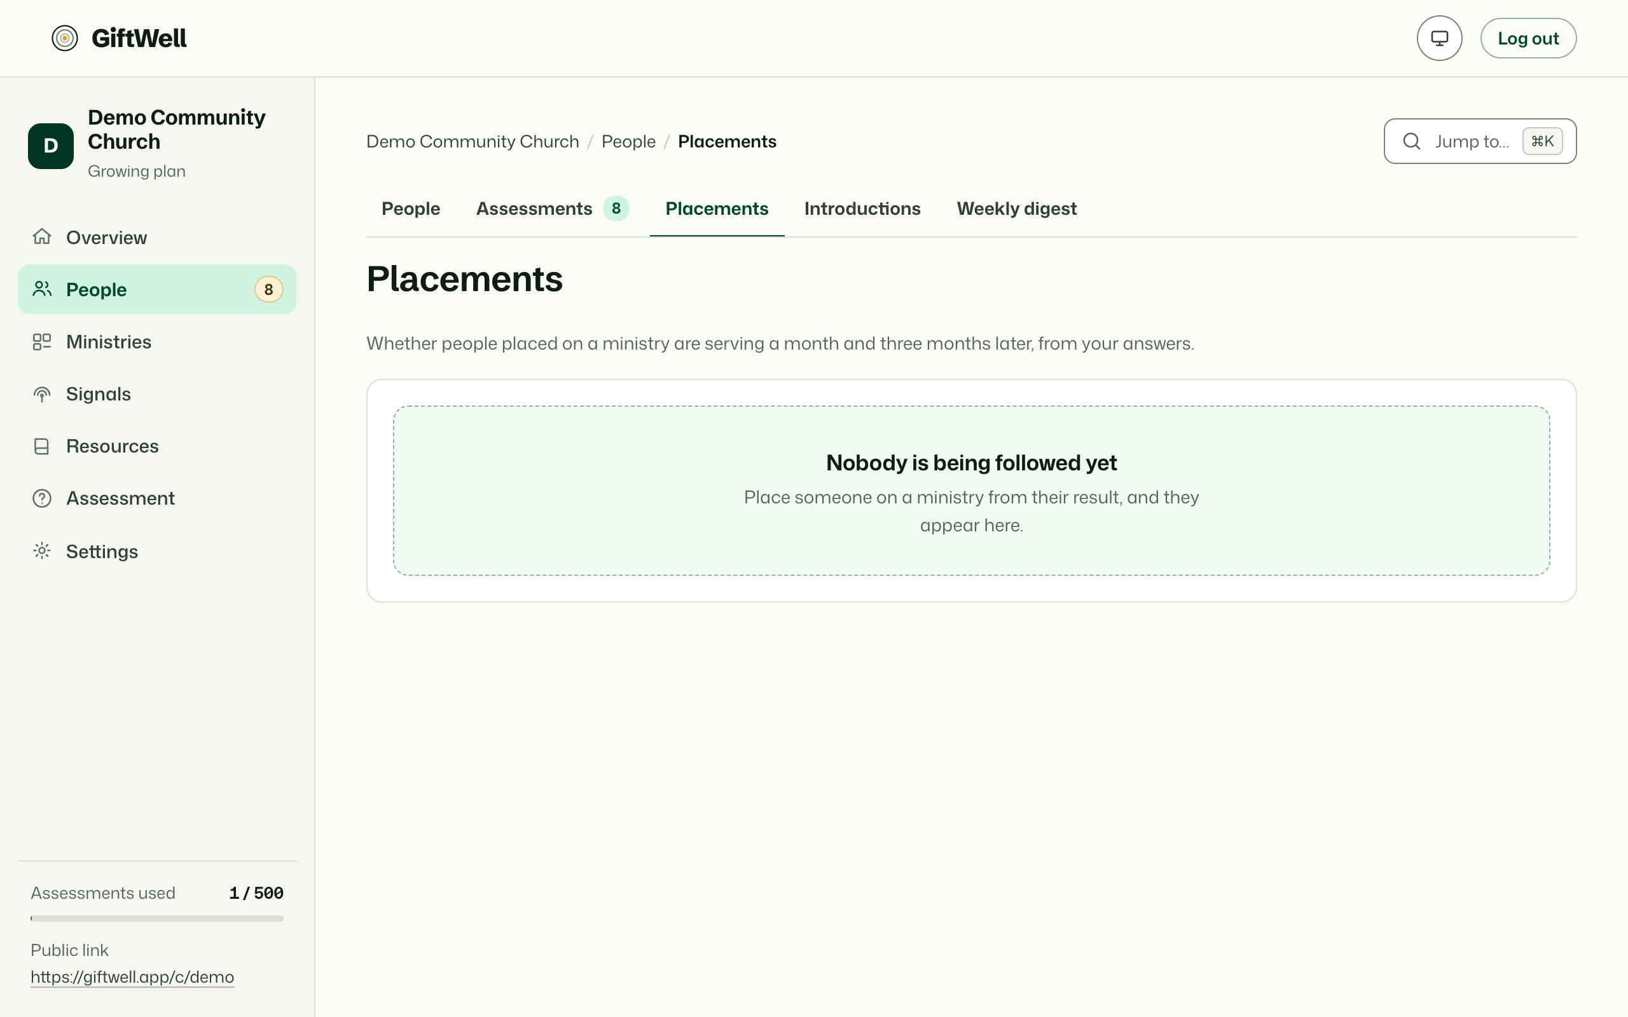1628x1017 pixels.
Task: Click the Log out button
Action: [1528, 38]
